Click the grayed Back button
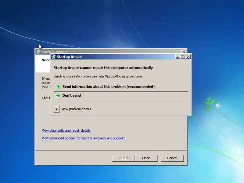 pyautogui.click(x=124, y=158)
